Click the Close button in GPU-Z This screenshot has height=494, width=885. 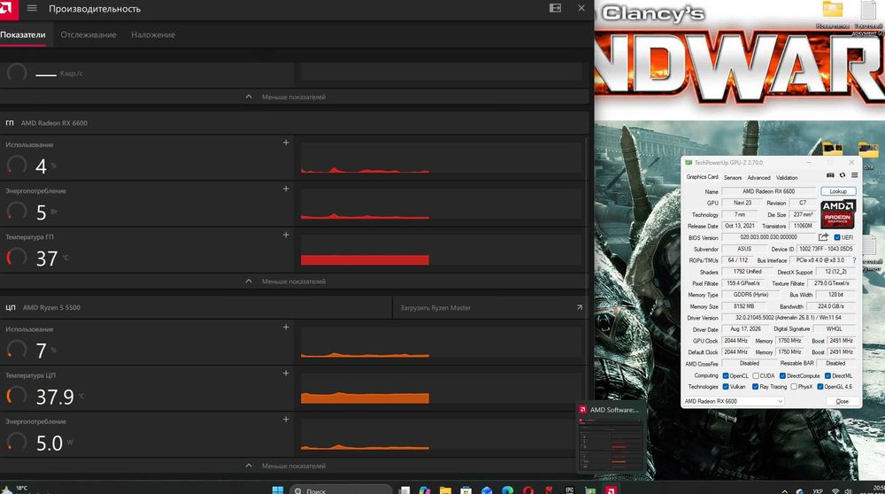843,401
